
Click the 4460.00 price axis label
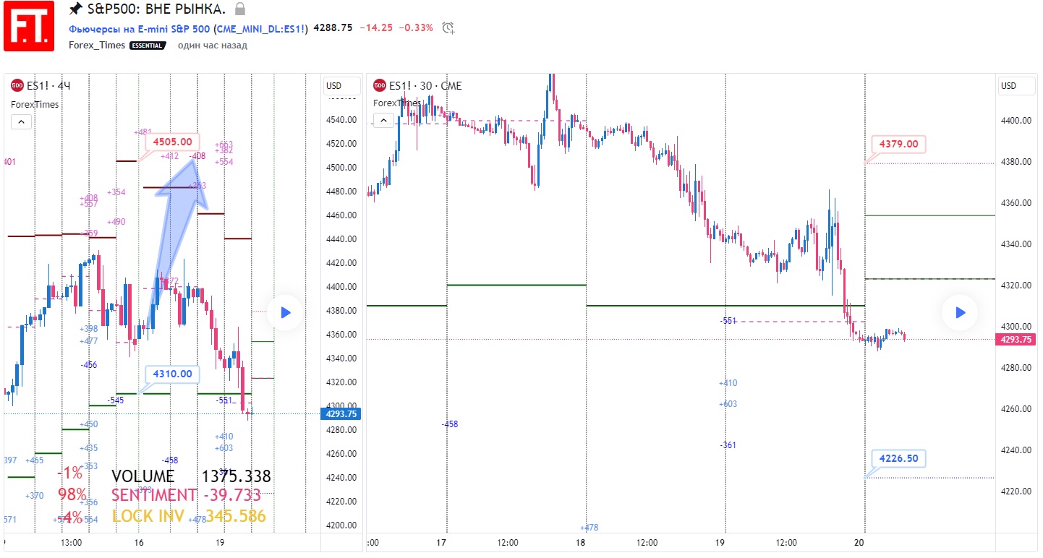coord(342,215)
